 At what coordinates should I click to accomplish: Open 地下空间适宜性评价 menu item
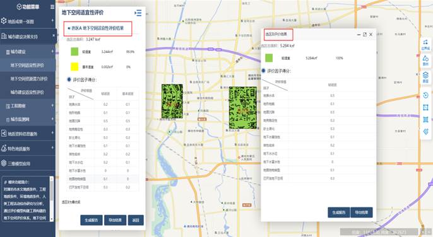click(27, 65)
